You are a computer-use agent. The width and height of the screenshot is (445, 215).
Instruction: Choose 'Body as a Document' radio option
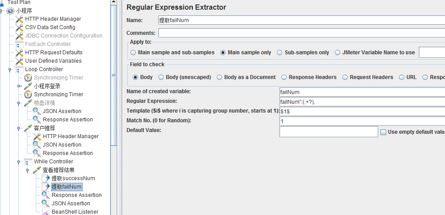coord(219,77)
